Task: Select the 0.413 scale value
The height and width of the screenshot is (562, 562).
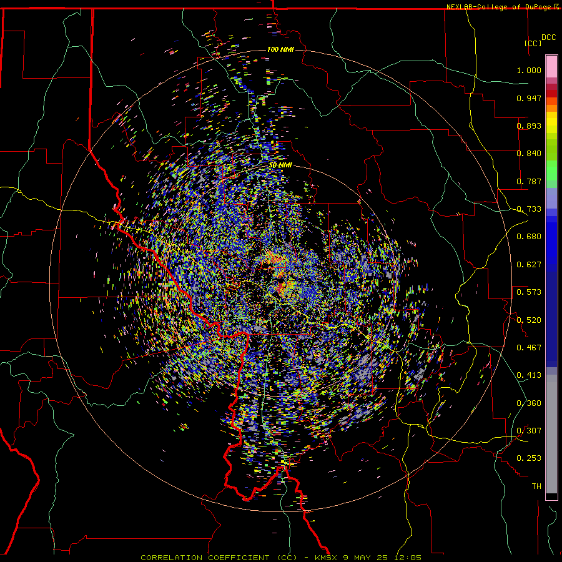Action: point(529,375)
